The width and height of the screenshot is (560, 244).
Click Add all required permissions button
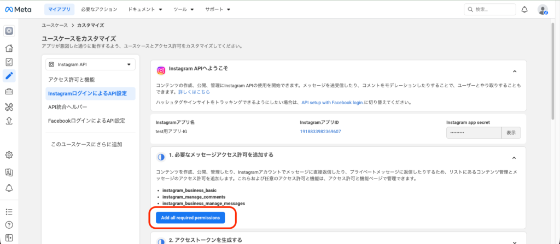(x=190, y=218)
